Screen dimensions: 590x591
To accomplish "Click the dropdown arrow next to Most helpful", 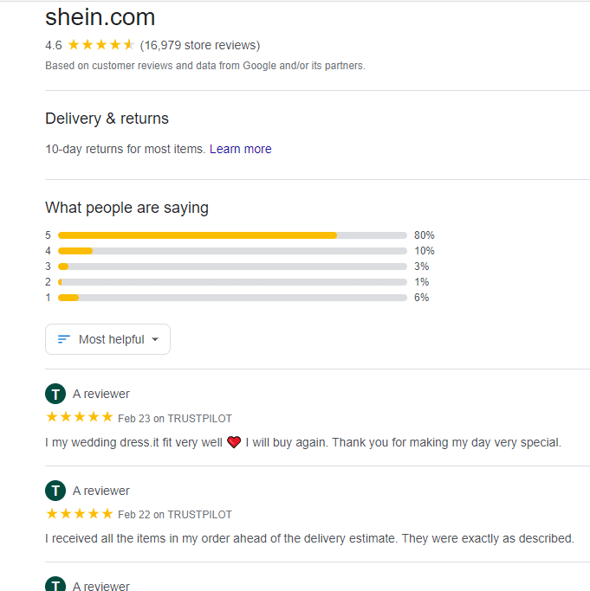I will click(155, 339).
